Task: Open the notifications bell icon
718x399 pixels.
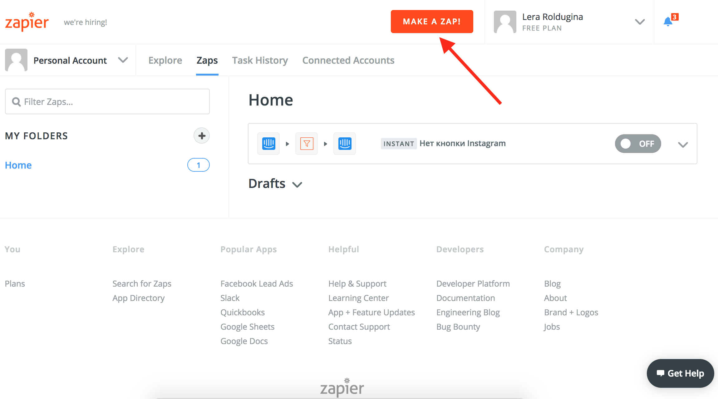Action: coord(668,22)
